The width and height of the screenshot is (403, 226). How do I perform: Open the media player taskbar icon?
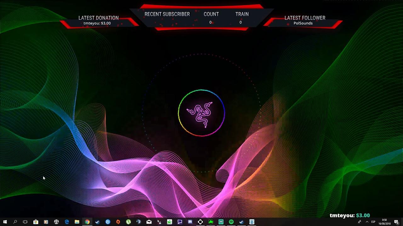coord(46,222)
